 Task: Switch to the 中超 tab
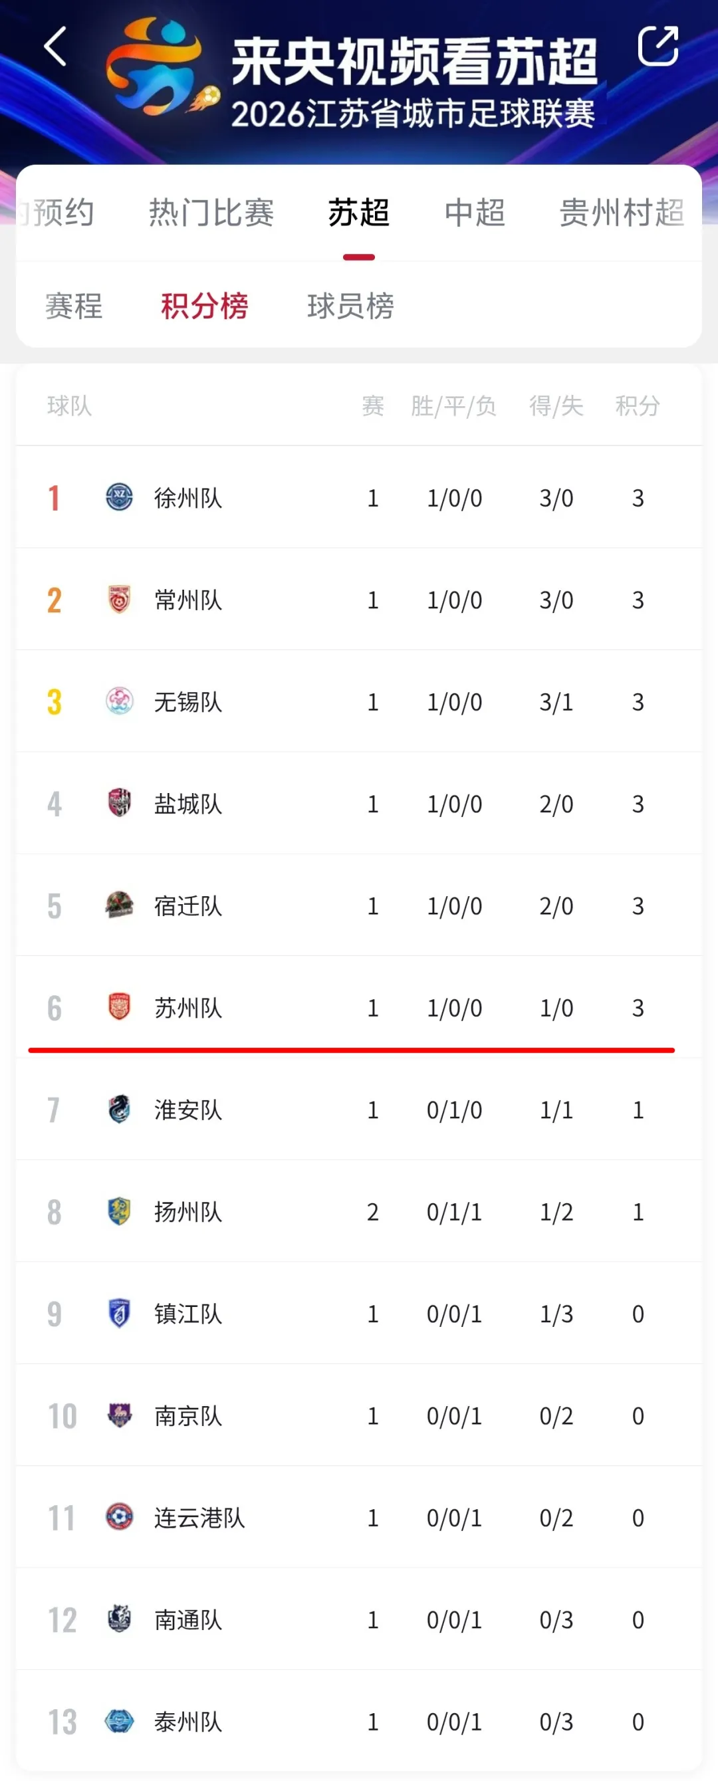point(475,212)
